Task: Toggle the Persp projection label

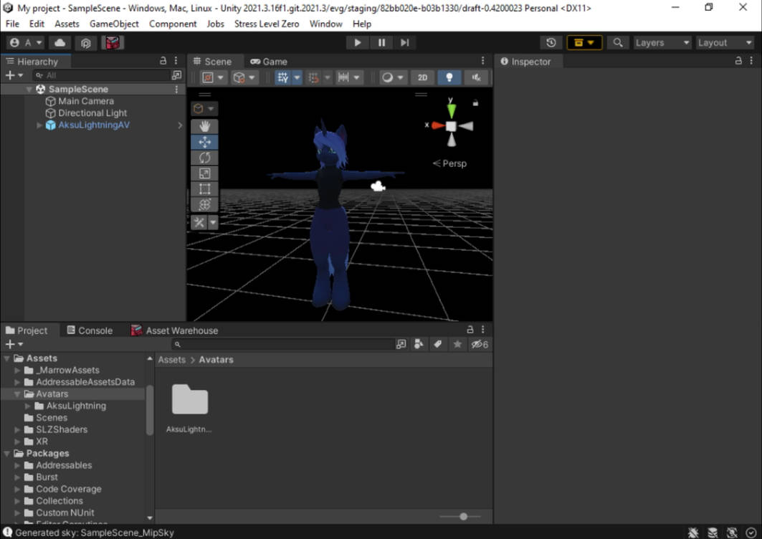Action: (x=450, y=163)
